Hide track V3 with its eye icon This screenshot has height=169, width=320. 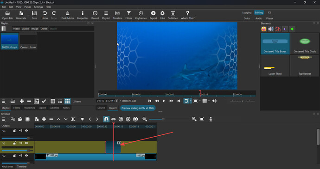26,143
